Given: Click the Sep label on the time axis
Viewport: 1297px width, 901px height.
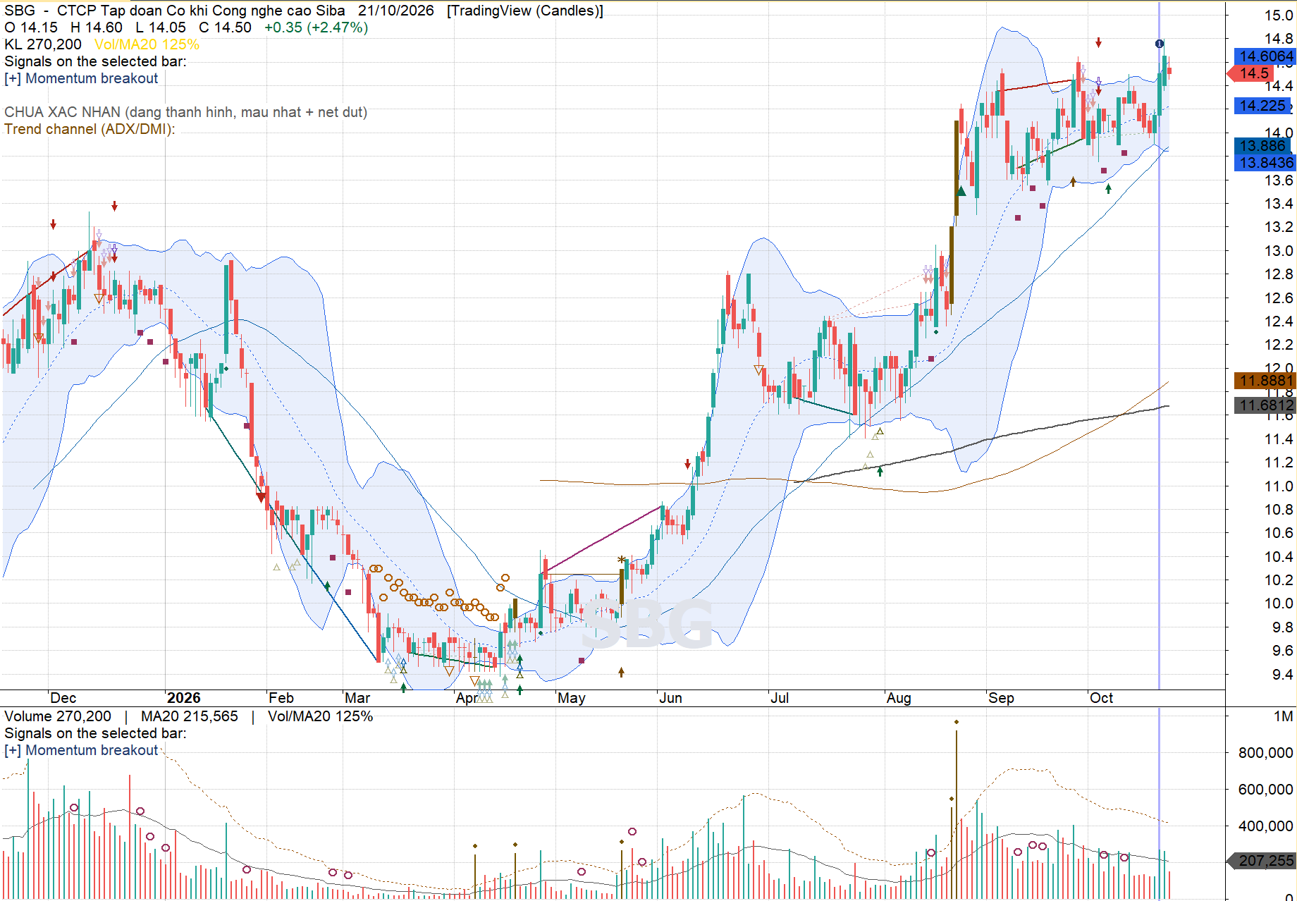Looking at the screenshot, I should pyautogui.click(x=1001, y=698).
